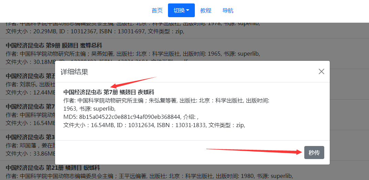Click the 第7册 鳞翅目 夜蛾科 title in dialog
The width and height of the screenshot is (369, 180).
coord(109,92)
